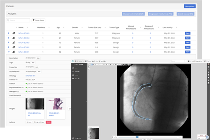Screen dimensions: 210x140
Task: Click the New patient button
Action: coord(190,6)
